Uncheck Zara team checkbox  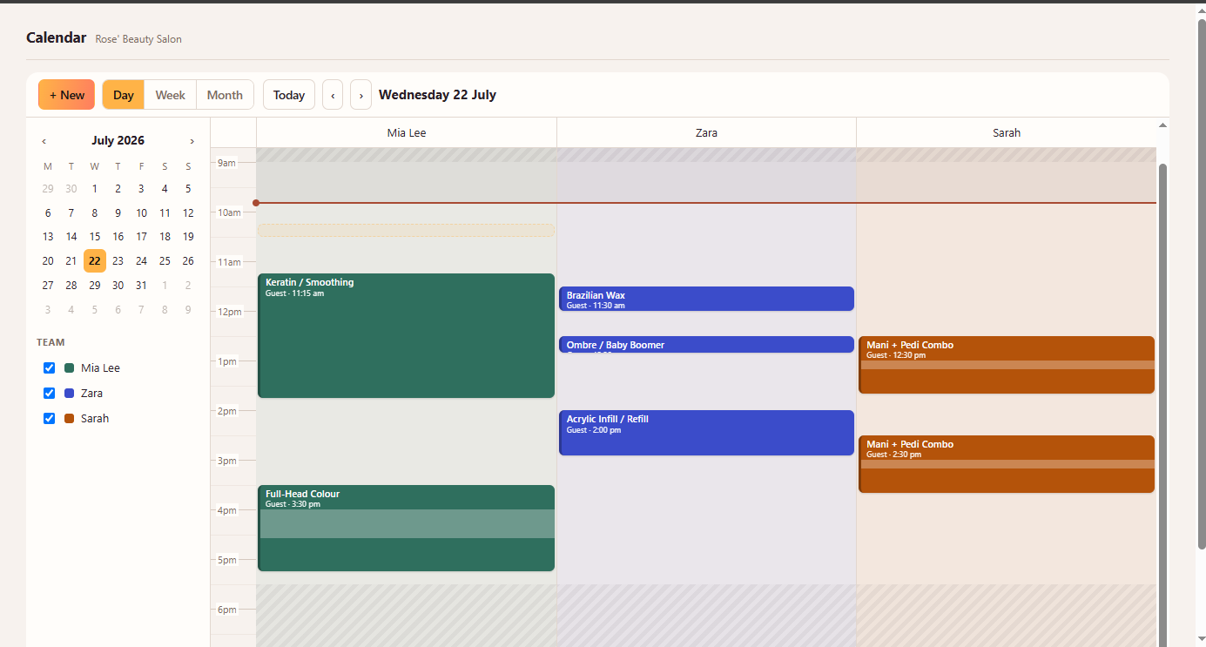tap(50, 393)
